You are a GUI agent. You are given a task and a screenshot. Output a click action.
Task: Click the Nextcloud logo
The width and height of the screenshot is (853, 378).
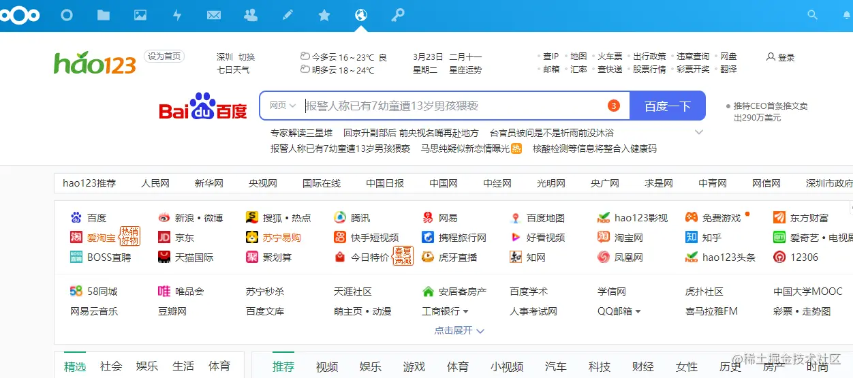[x=19, y=15]
